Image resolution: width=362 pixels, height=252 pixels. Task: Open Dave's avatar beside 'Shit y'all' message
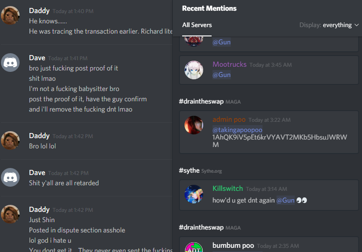10,177
